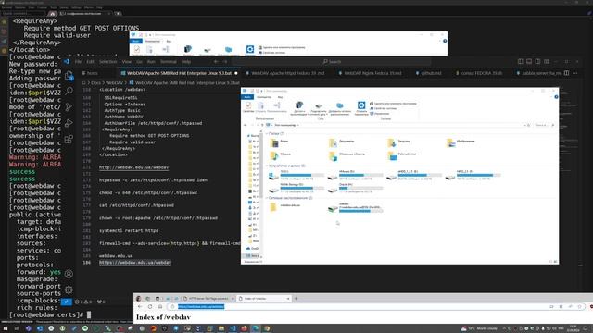Viewport: 593px width, 333px height.
Task: Click Удалить или изменить программу in front Explorer
Action: click(393, 103)
